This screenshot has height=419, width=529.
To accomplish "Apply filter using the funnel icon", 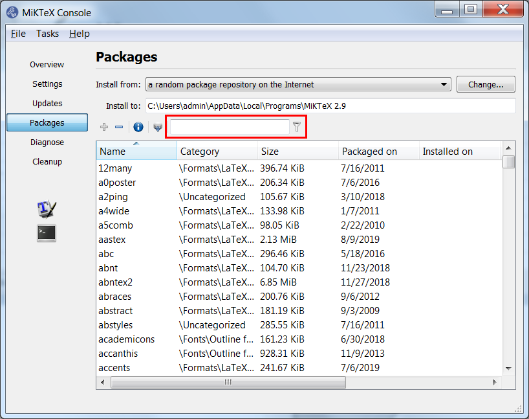I will (x=297, y=127).
